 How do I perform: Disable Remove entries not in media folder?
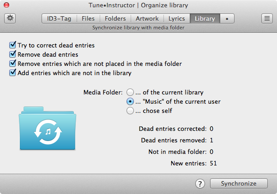(x=12, y=63)
